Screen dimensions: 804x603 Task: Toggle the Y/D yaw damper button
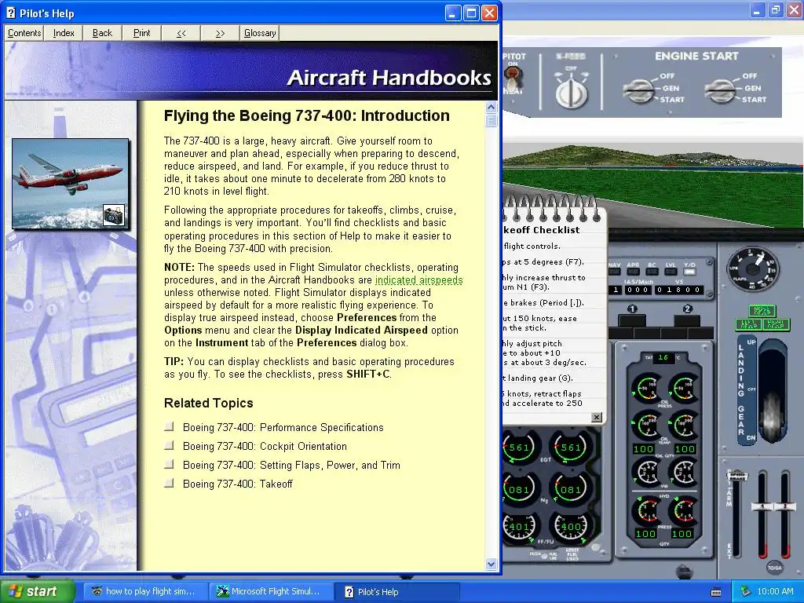click(689, 271)
